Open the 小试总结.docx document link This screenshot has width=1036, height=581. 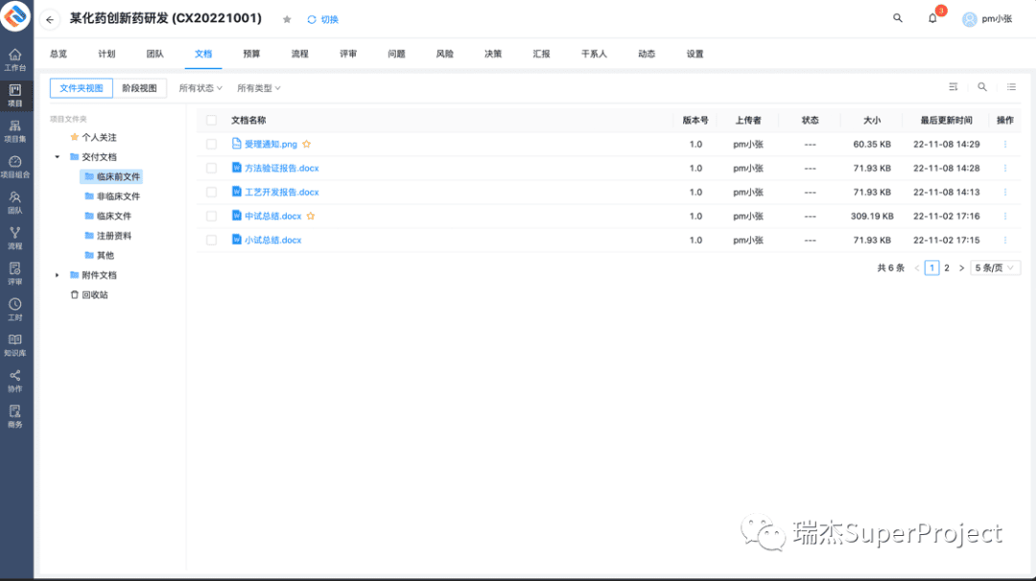272,241
